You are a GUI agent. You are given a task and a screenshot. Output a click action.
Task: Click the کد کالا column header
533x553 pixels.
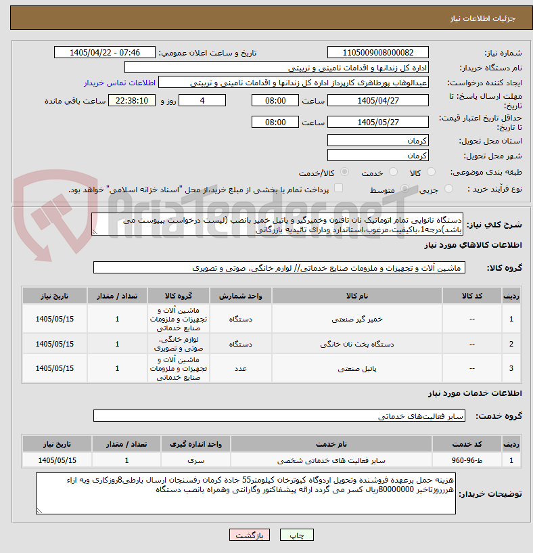tap(471, 296)
